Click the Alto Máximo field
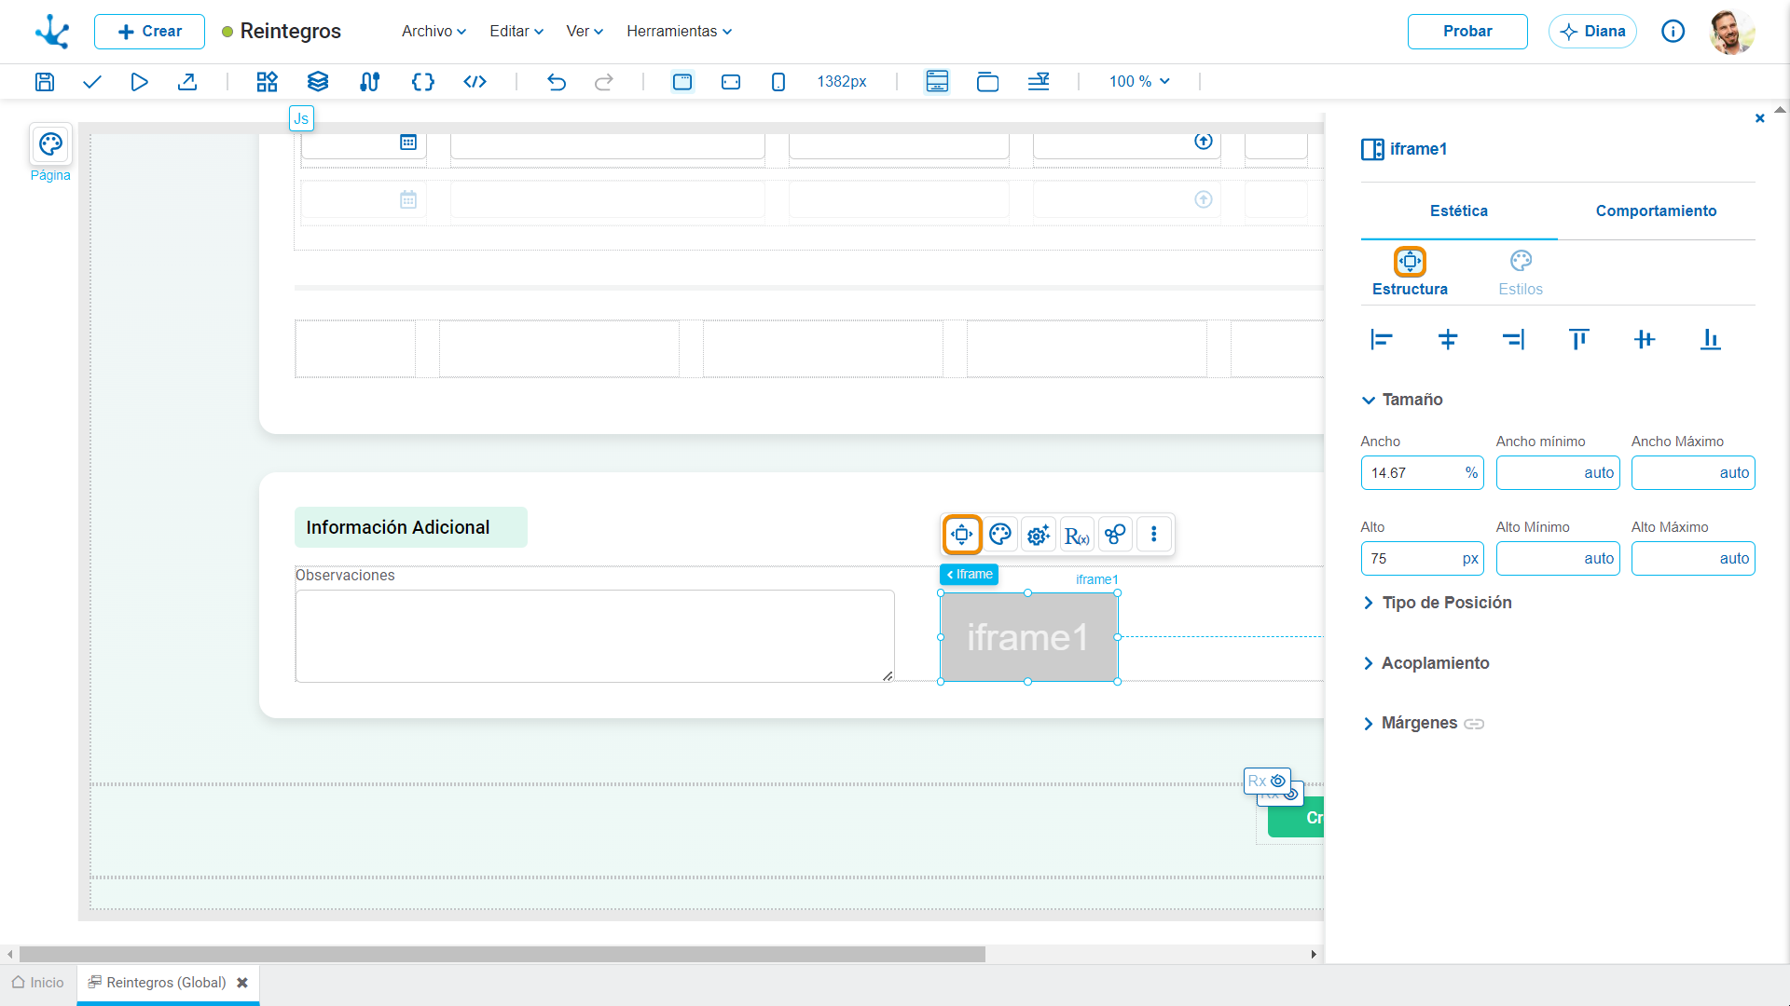 tap(1693, 559)
